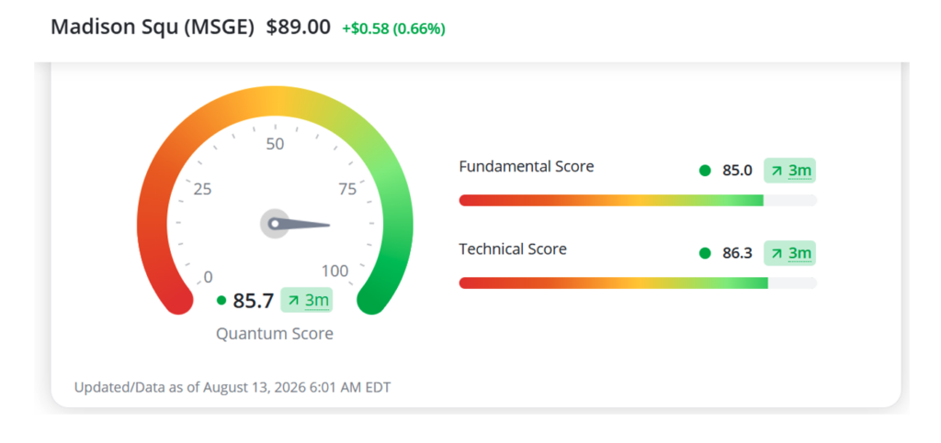941x443 pixels.
Task: Click the Technical Score 3m trend badge
Action: (789, 253)
